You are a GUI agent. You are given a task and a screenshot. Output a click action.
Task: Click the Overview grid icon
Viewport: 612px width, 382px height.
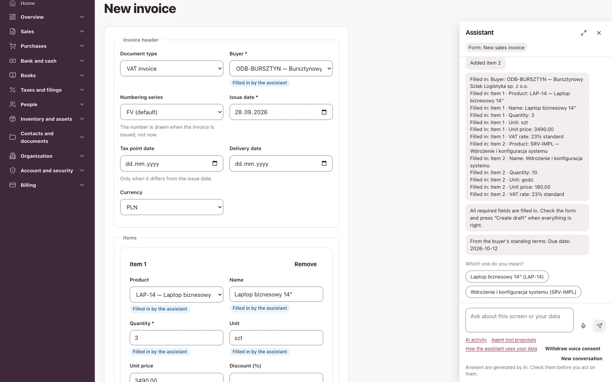13,17
